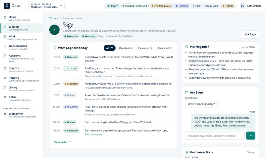
Task: Click the Reports bar chart icon
Action: (x=5, y=78)
